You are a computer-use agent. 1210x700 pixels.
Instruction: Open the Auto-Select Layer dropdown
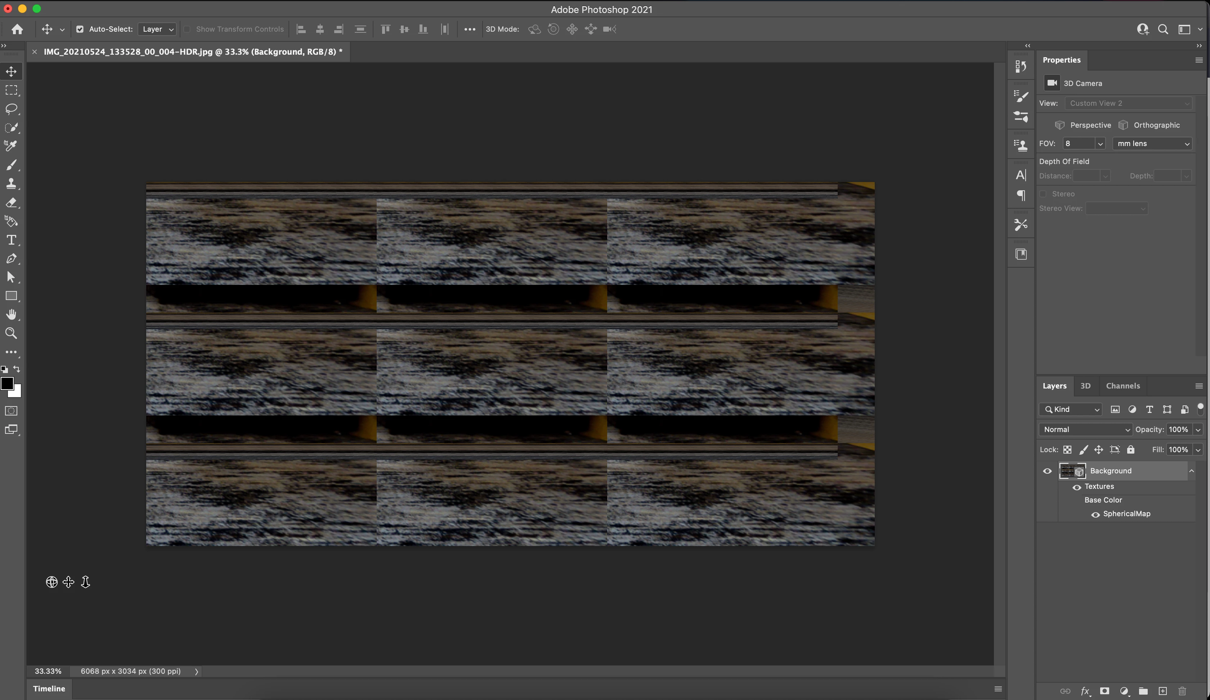point(157,29)
